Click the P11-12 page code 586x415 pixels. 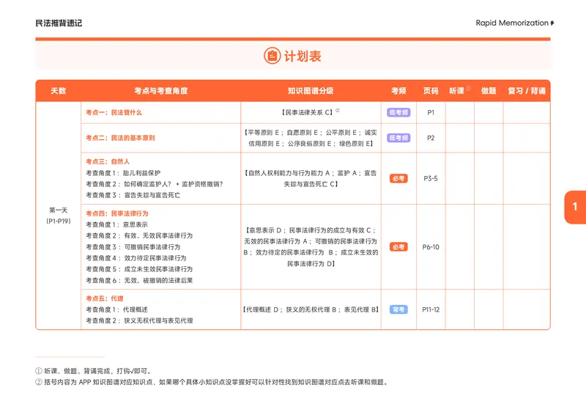431,310
